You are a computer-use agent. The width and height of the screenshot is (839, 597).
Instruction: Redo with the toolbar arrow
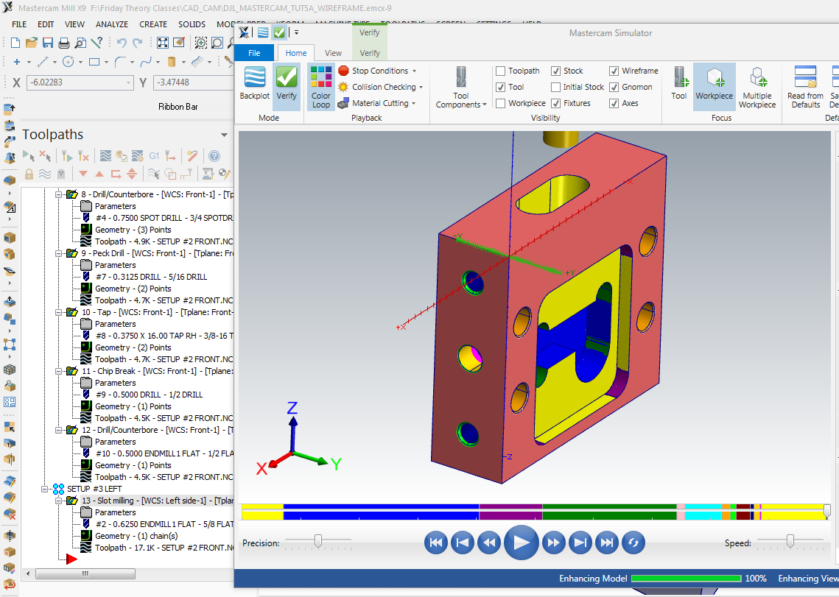pyautogui.click(x=138, y=43)
